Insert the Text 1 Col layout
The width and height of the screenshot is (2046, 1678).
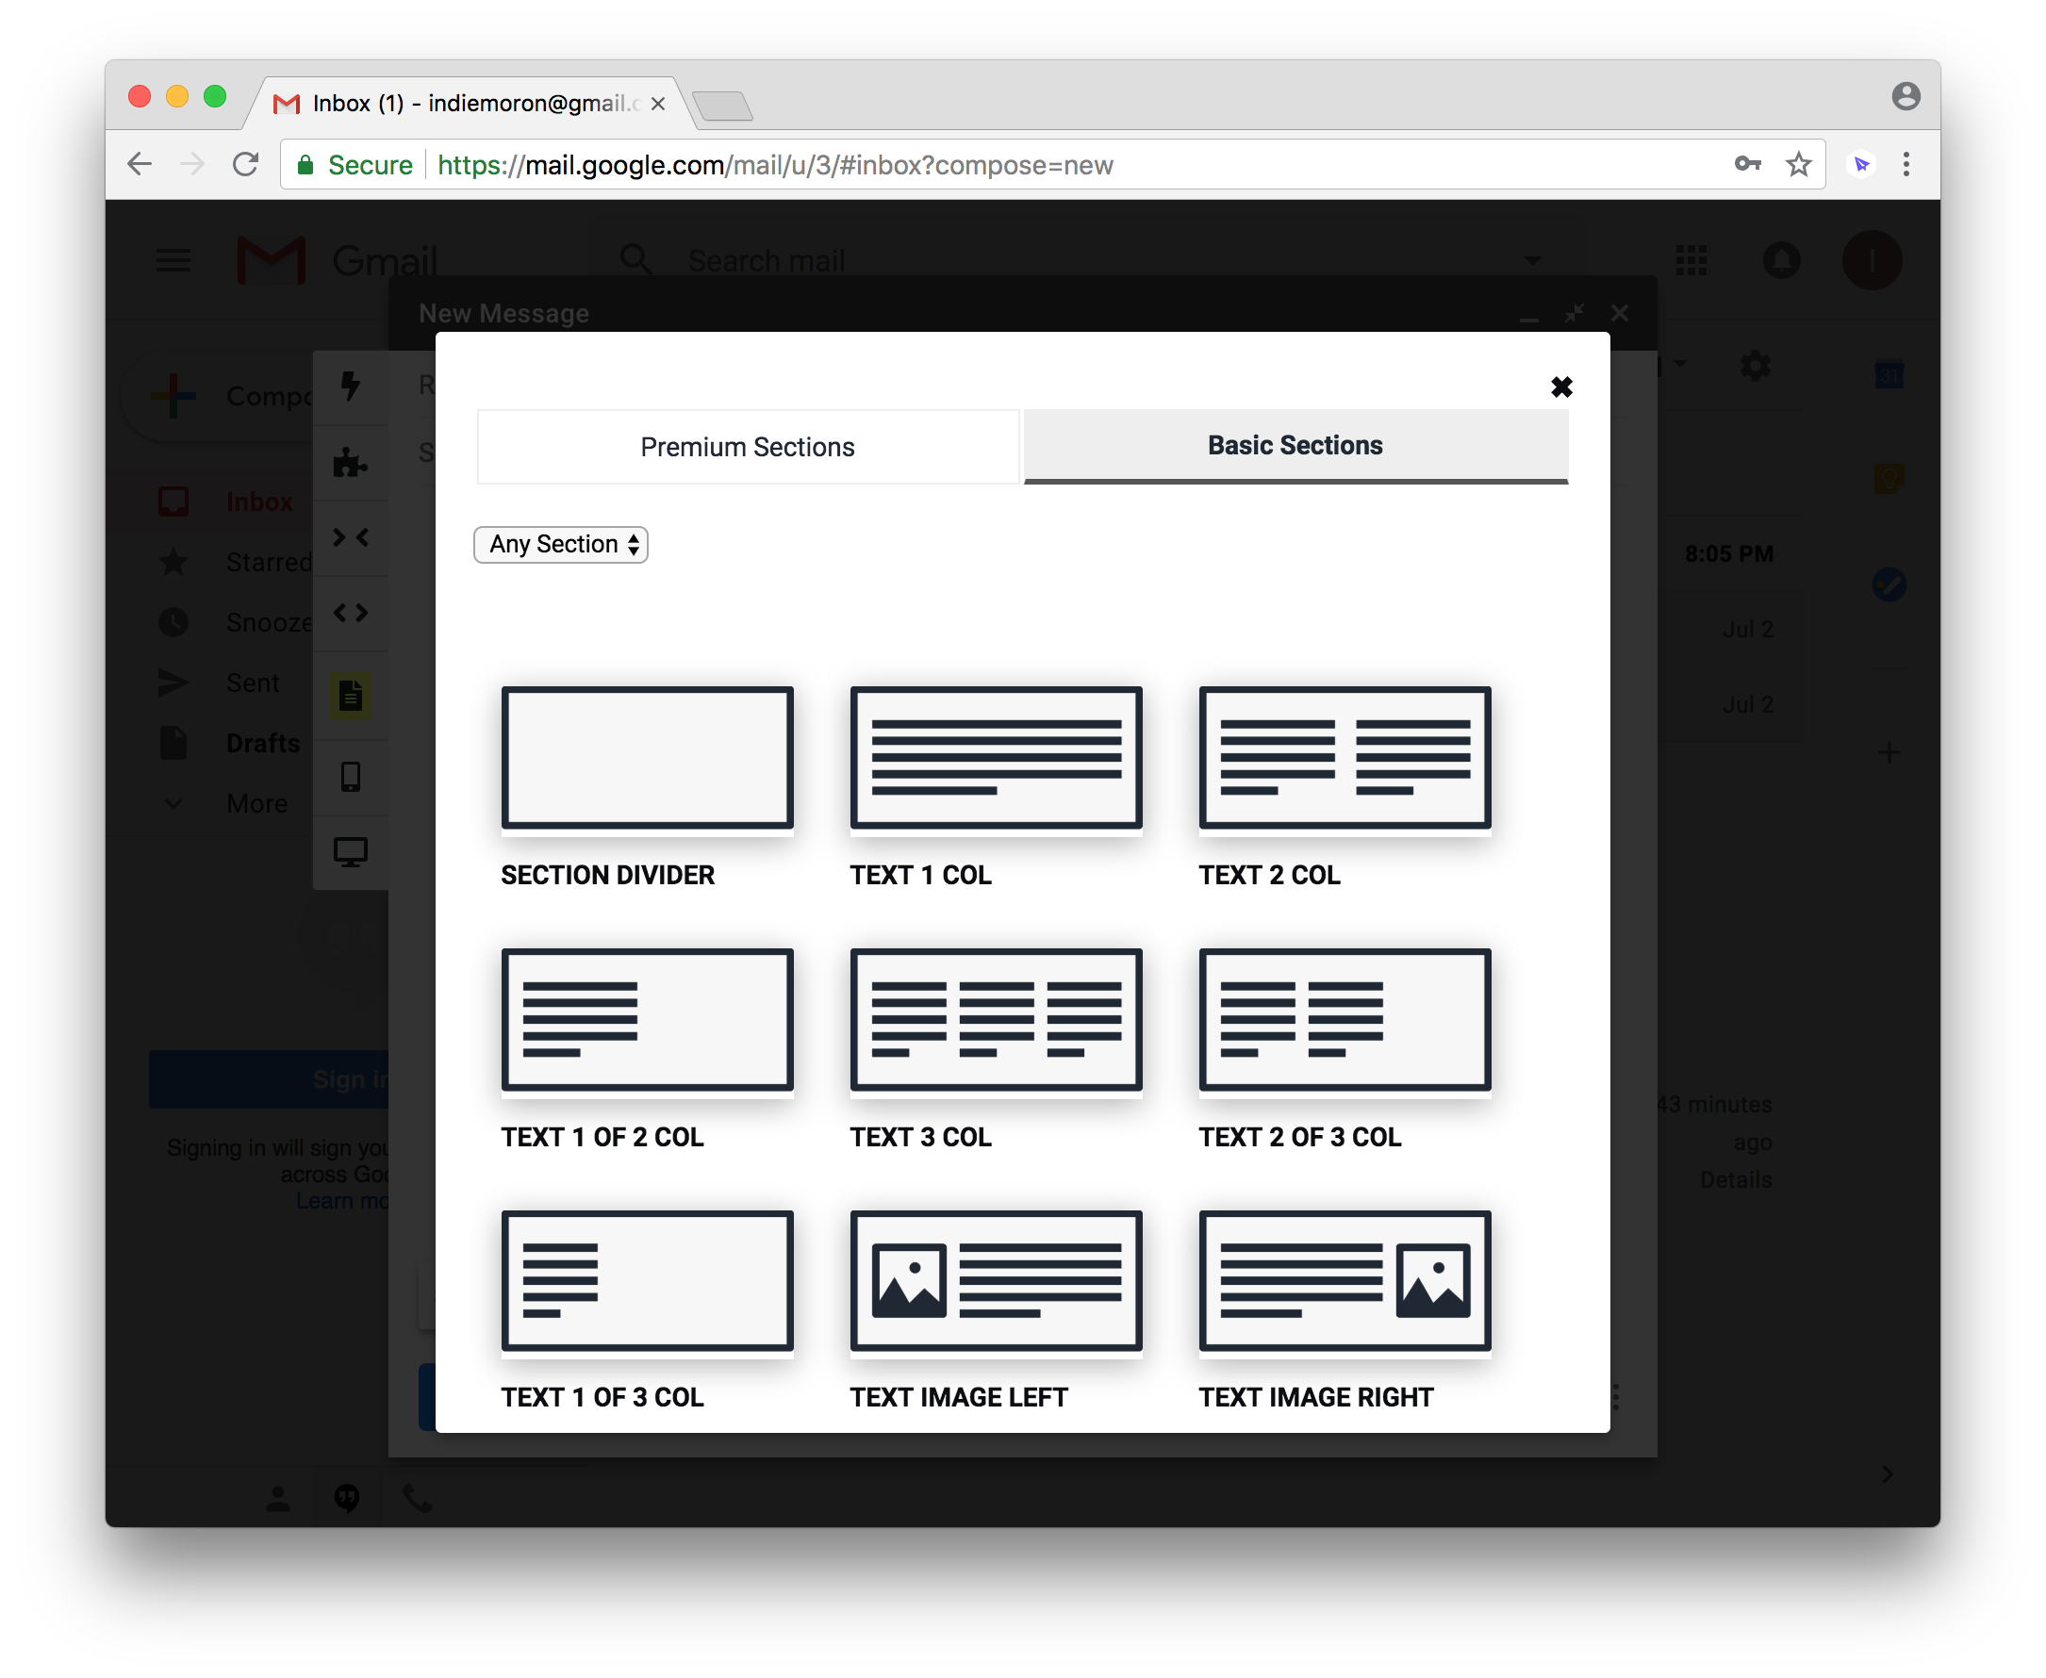pyautogui.click(x=995, y=758)
